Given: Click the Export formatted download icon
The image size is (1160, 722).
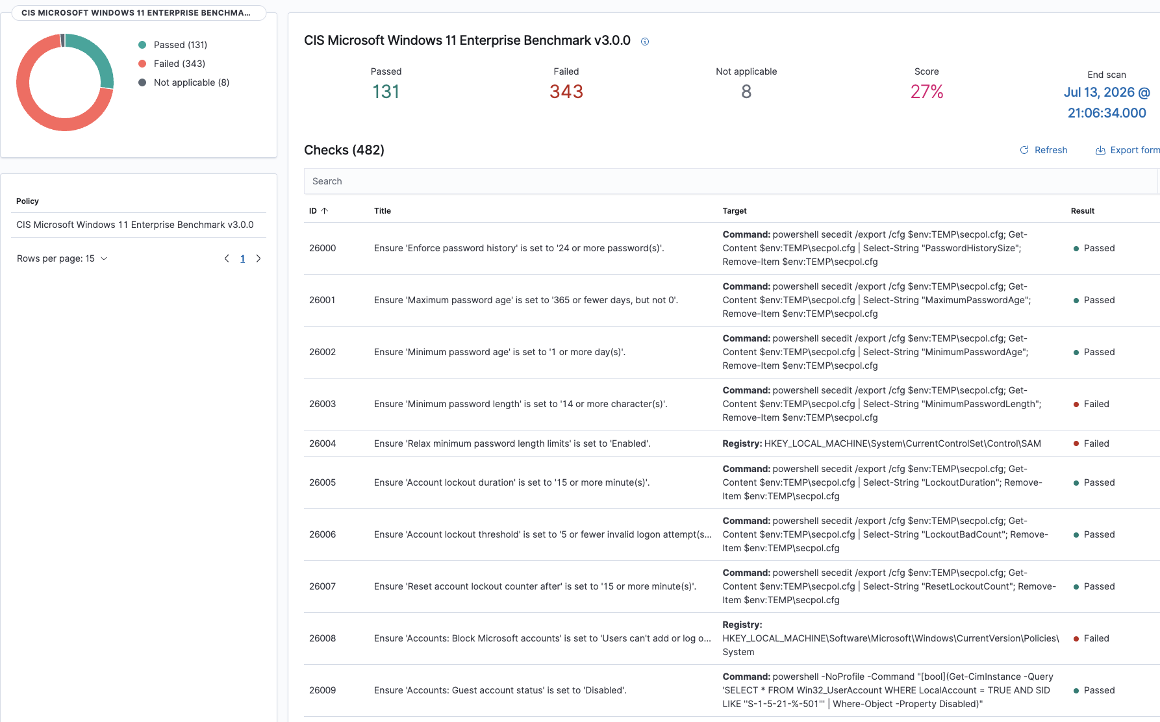Looking at the screenshot, I should 1100,150.
